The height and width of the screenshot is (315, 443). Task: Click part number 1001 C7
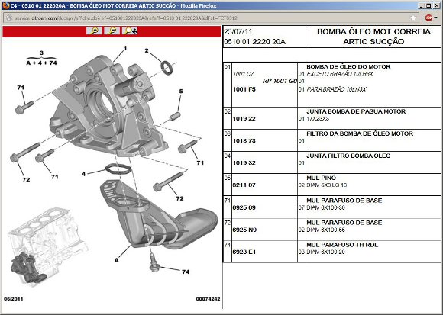244,74
